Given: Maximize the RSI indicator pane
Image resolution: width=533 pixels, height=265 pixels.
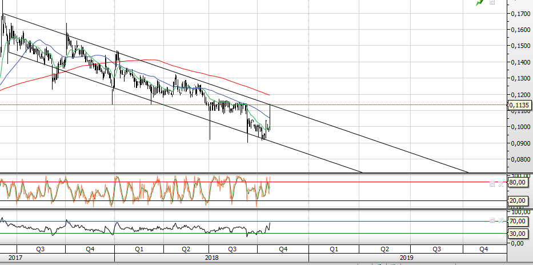Looking at the screenshot, I should [x=492, y=220].
